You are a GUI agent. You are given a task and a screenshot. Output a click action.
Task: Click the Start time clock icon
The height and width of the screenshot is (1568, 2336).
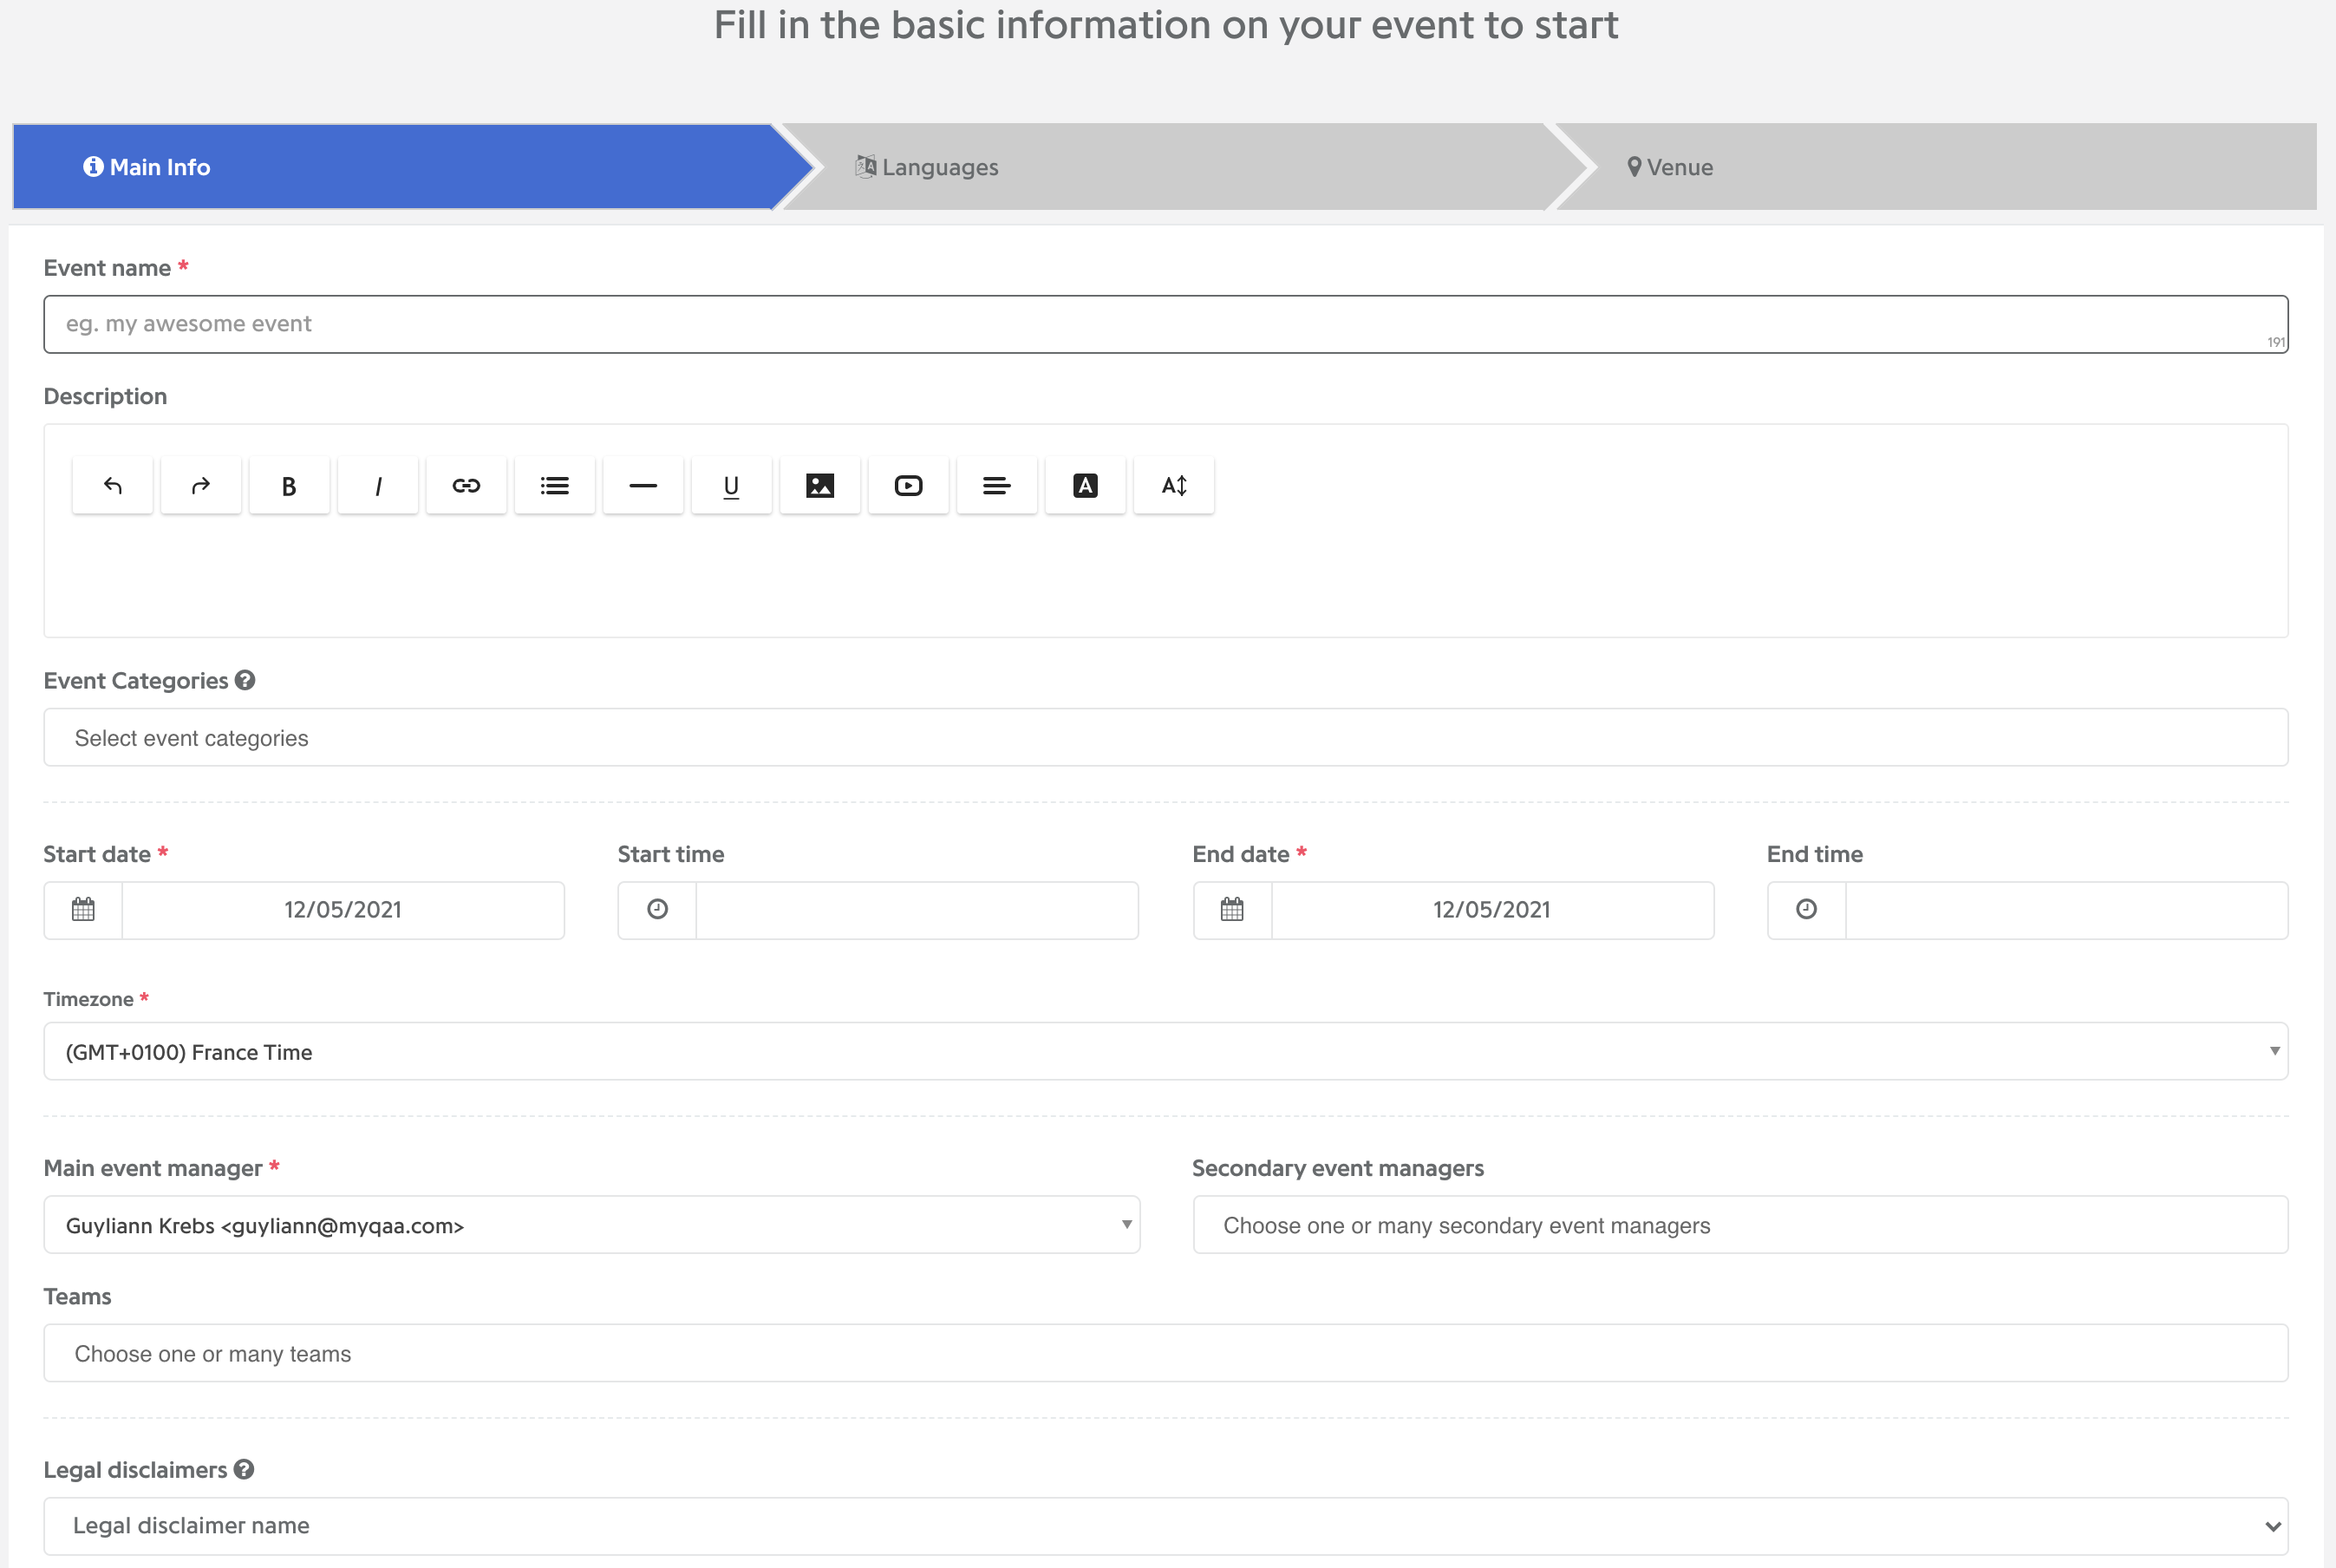658,910
